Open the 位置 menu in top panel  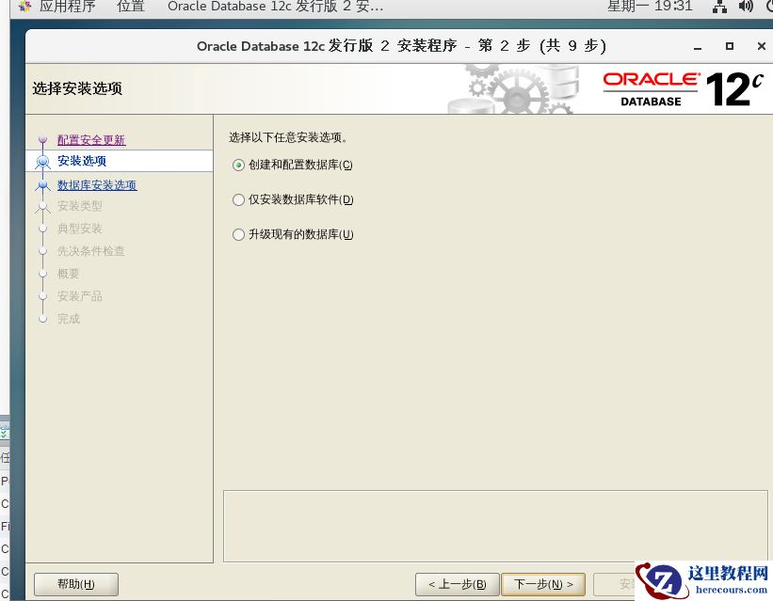(131, 7)
